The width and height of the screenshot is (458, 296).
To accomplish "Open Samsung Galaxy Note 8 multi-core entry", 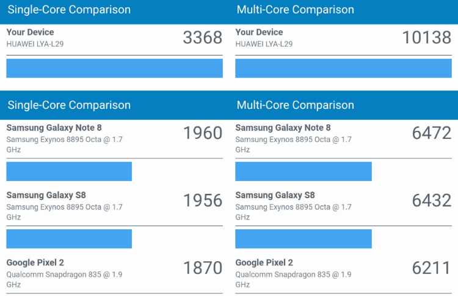I will 343,139.
